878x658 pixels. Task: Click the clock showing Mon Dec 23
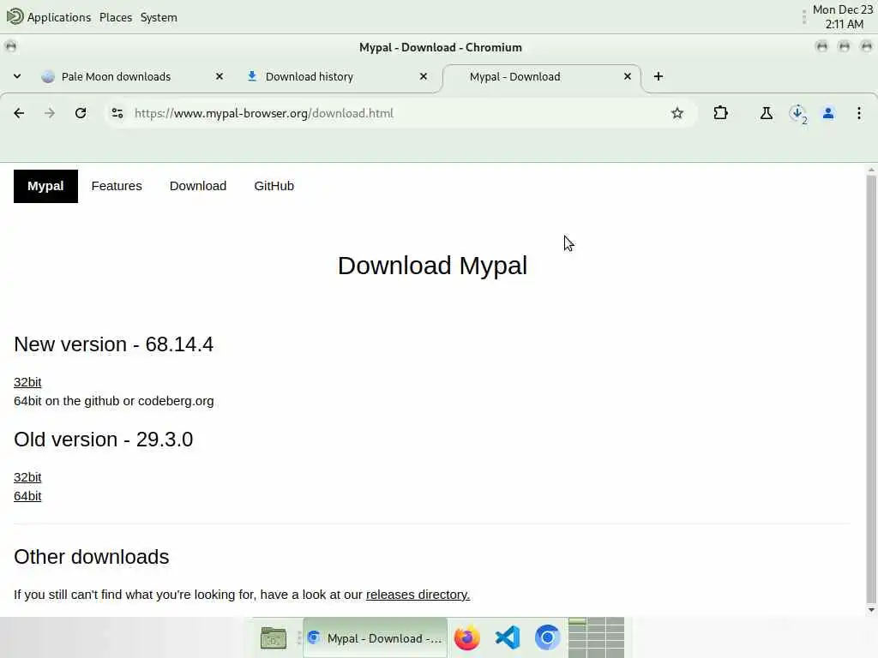point(843,17)
